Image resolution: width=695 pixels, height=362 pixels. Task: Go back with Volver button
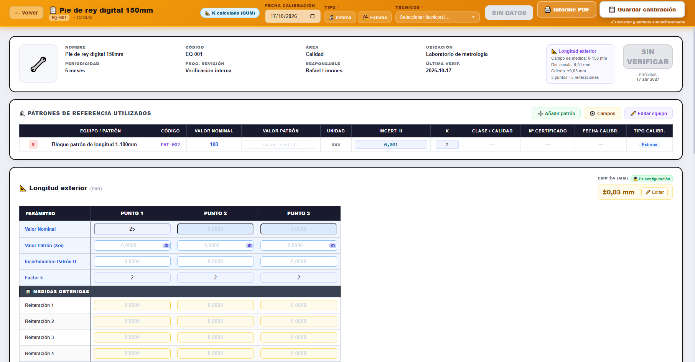(x=26, y=13)
